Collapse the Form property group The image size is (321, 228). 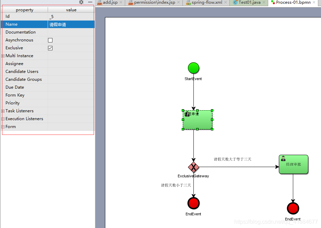pyautogui.click(x=3, y=127)
